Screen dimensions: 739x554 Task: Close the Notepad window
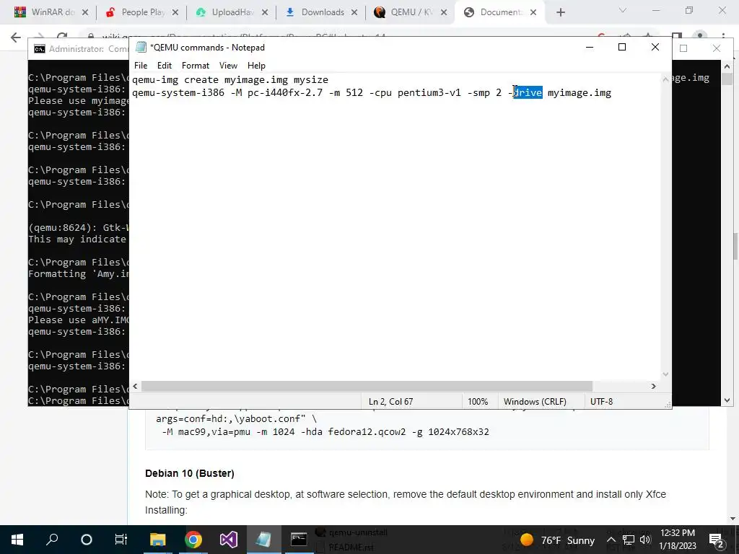pyautogui.click(x=655, y=47)
